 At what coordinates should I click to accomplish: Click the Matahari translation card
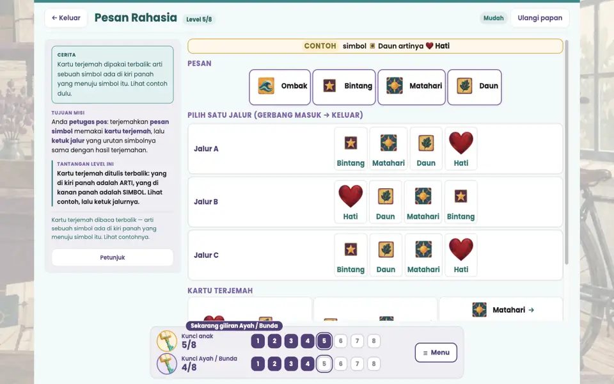tap(501, 310)
